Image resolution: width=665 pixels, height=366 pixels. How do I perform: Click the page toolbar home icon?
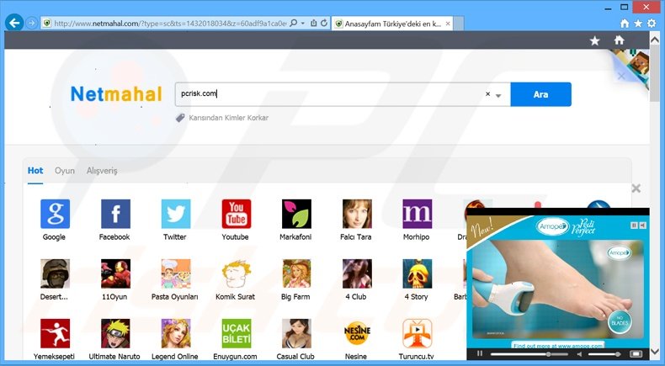[x=619, y=40]
